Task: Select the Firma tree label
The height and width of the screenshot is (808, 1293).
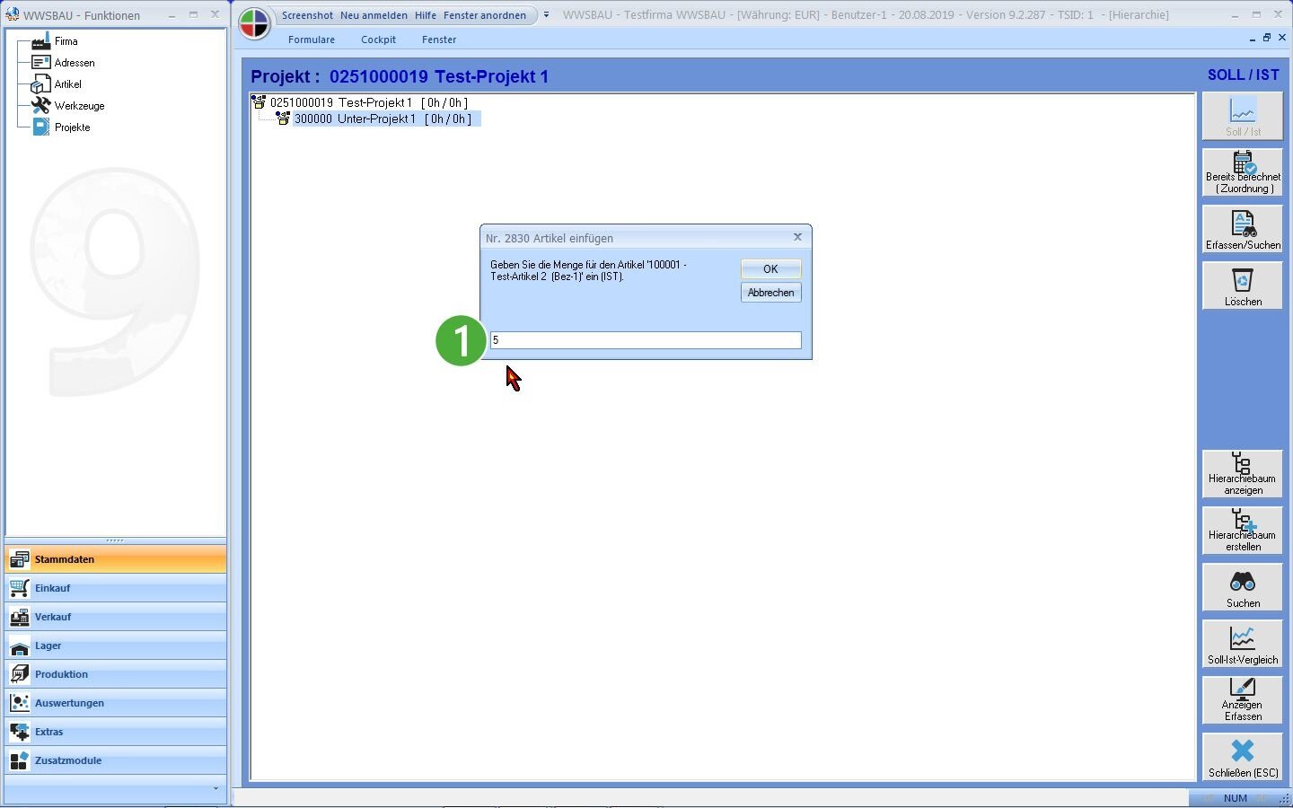Action: 66,41
